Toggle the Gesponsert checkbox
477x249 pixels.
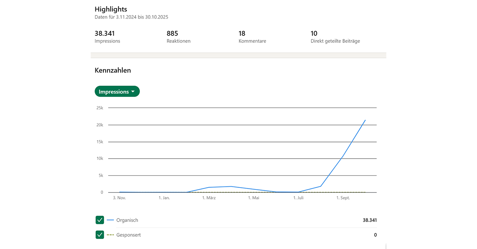pyautogui.click(x=100, y=235)
